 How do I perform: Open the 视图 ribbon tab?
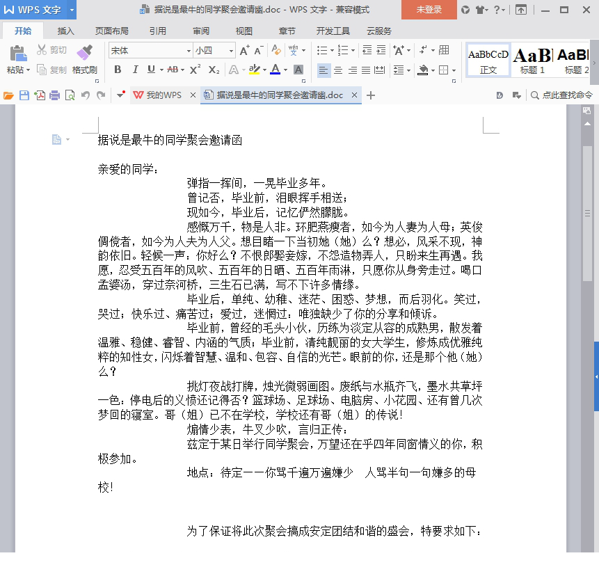(243, 31)
